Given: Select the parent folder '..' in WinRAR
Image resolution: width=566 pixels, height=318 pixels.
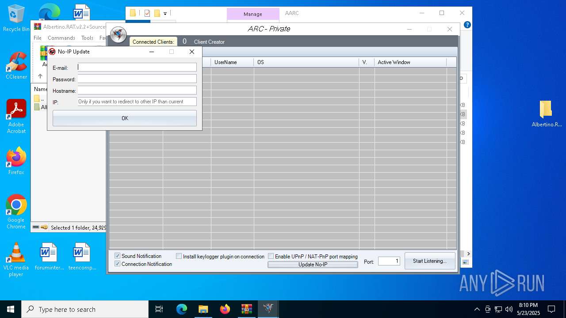Looking at the screenshot, I should tap(40, 98).
